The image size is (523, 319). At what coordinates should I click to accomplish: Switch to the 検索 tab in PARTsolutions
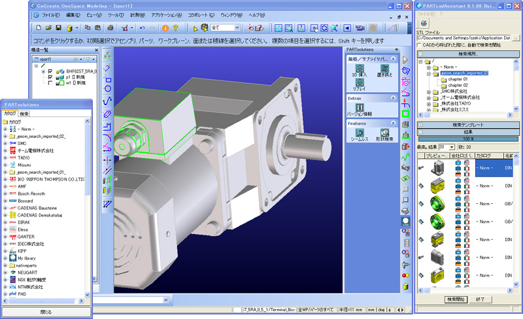point(24,114)
